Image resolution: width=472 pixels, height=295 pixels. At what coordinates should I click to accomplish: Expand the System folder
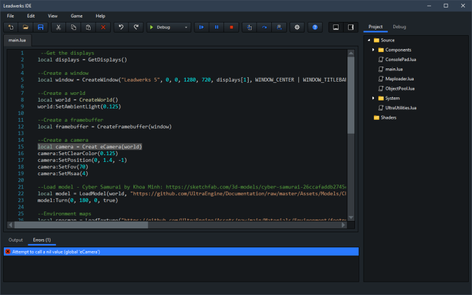click(x=373, y=98)
